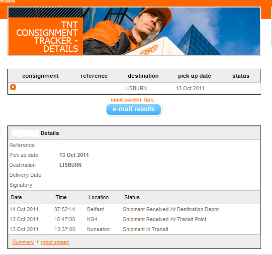
Task: Click the 'destination' column header
Action: (143, 76)
